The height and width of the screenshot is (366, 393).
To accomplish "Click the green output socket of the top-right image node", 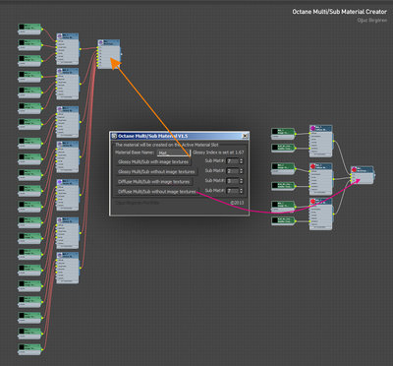I will 296,134.
